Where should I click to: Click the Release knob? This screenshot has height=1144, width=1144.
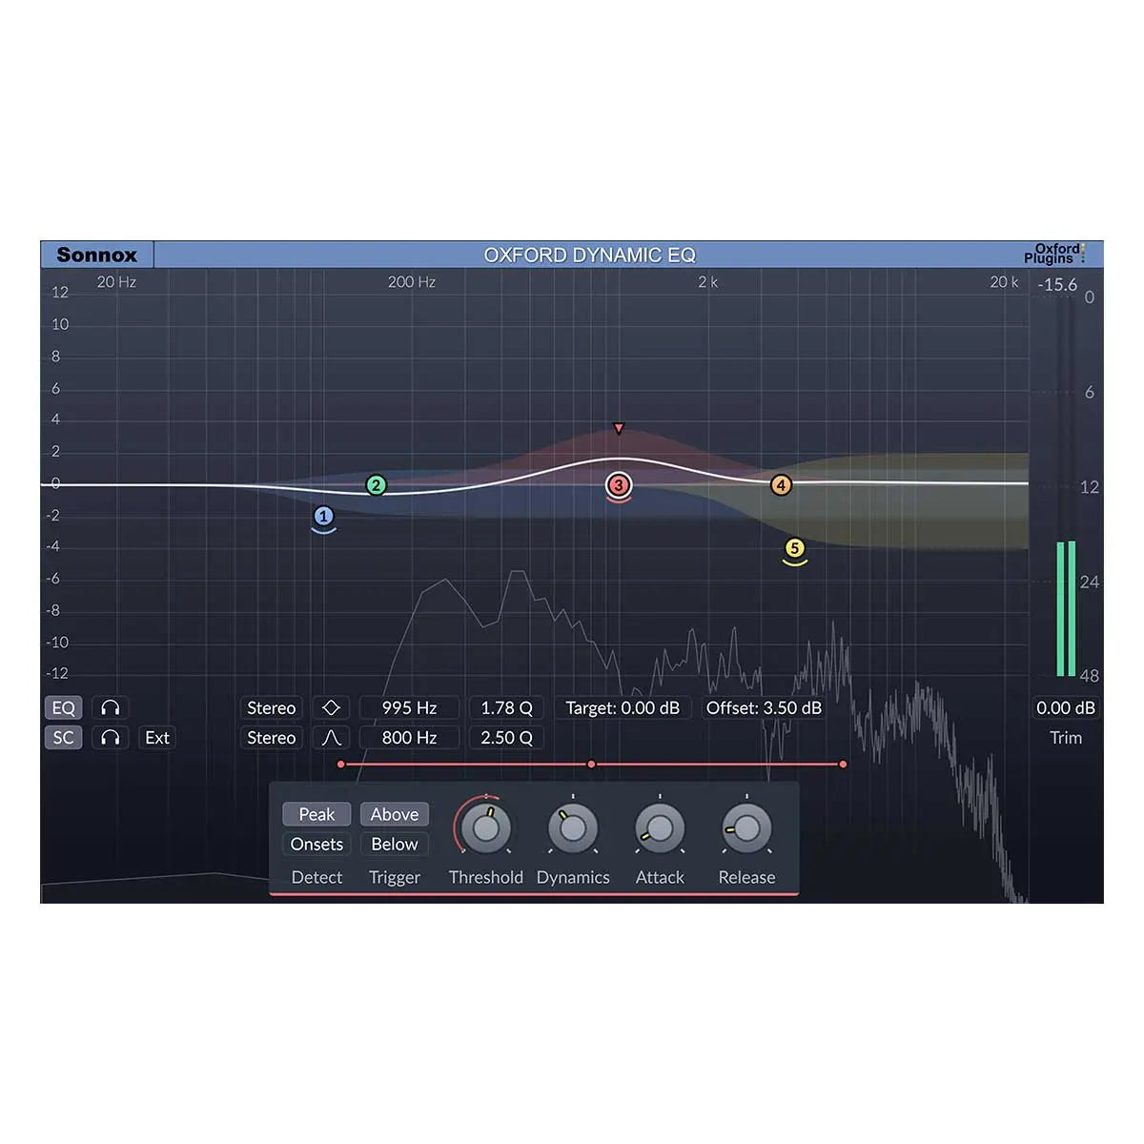[x=746, y=828]
